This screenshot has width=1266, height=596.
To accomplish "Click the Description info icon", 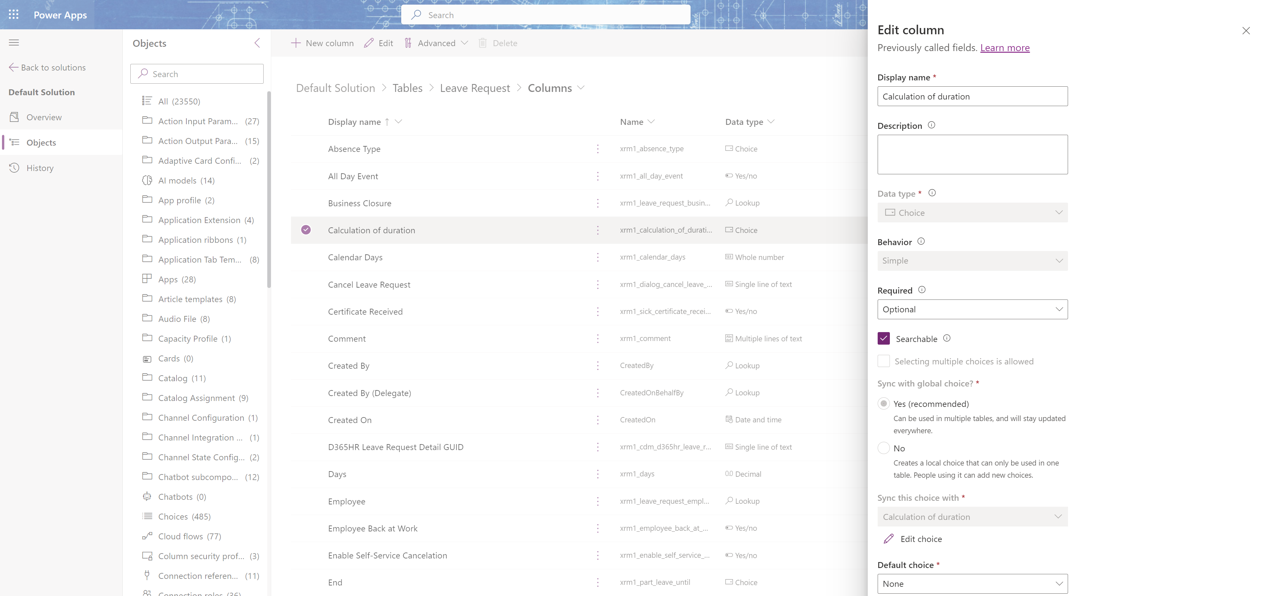I will pyautogui.click(x=931, y=125).
